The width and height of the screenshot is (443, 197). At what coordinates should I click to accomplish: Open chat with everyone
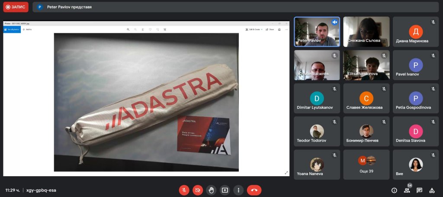(x=419, y=190)
